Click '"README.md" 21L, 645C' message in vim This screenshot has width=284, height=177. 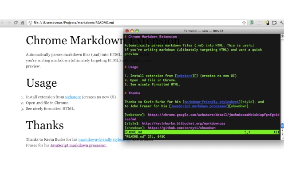click(x=145, y=136)
